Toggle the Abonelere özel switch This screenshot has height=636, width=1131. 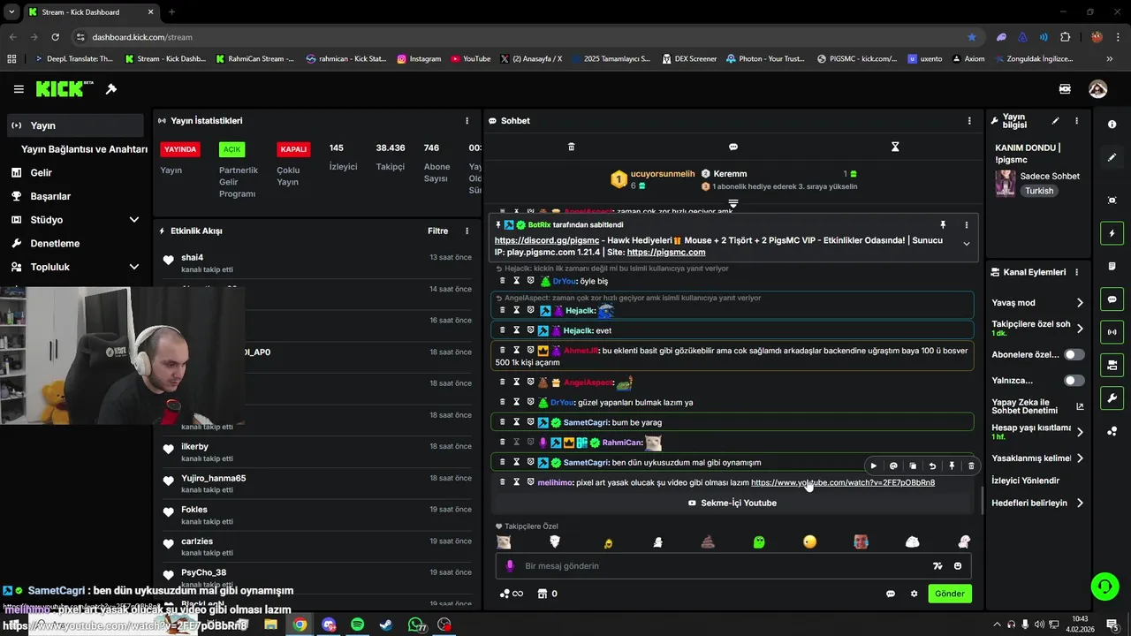pos(1074,354)
